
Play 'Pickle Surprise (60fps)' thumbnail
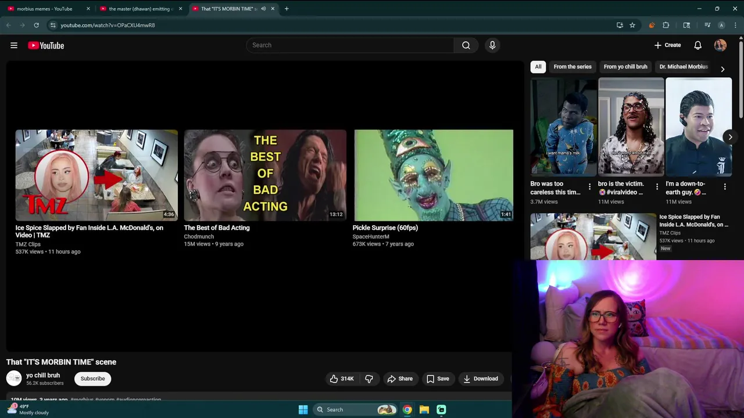pos(434,175)
